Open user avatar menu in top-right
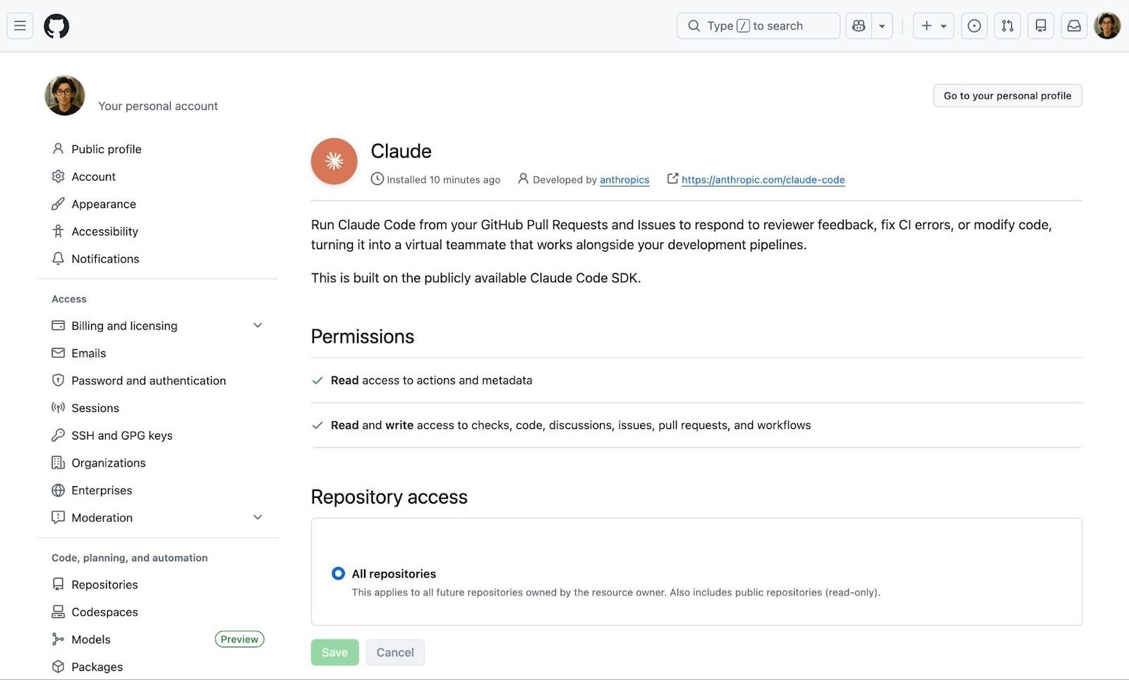1129x680 pixels. [1107, 26]
